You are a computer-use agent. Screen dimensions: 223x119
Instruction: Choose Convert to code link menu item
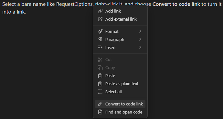(x=120, y=104)
